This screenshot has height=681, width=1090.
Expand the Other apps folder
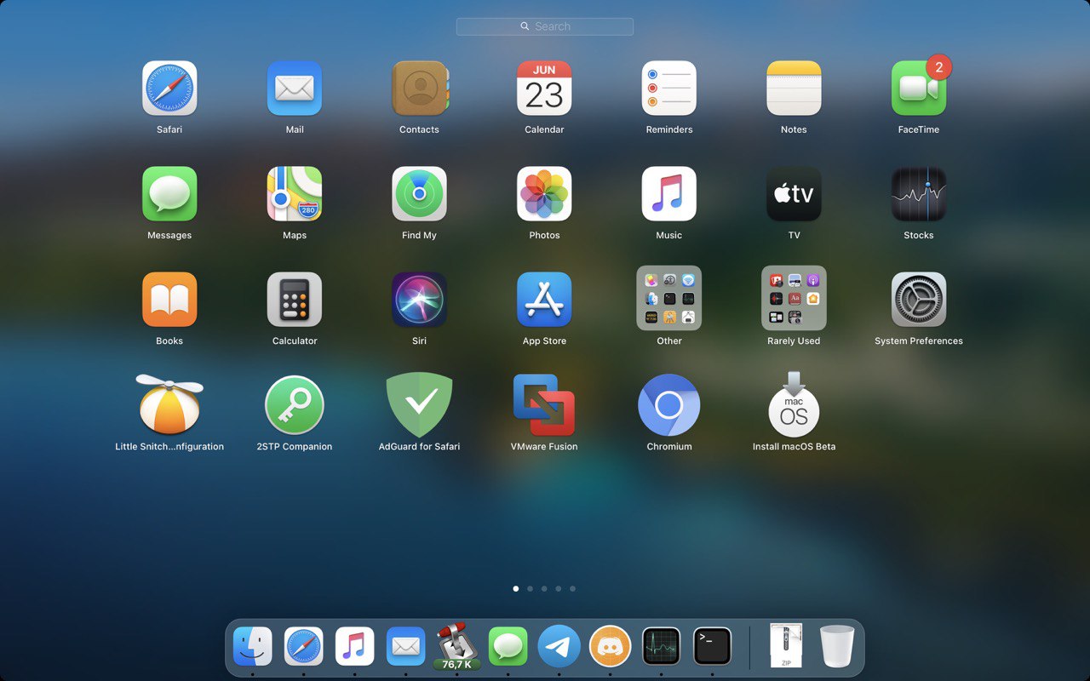[669, 298]
